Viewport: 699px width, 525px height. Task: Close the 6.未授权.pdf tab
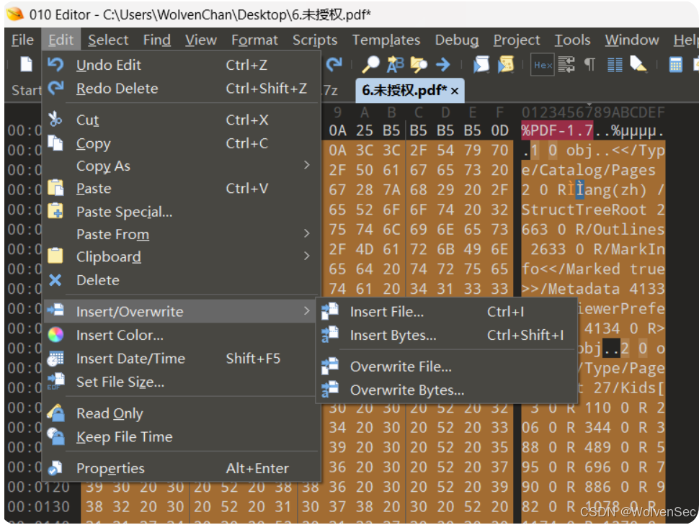(x=455, y=91)
